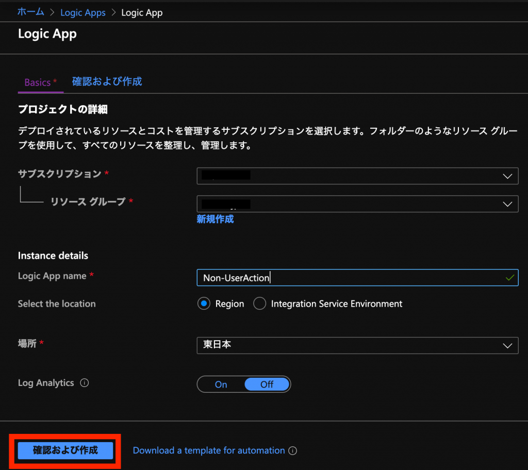
Task: Click the Instance details heading
Action: 53,256
